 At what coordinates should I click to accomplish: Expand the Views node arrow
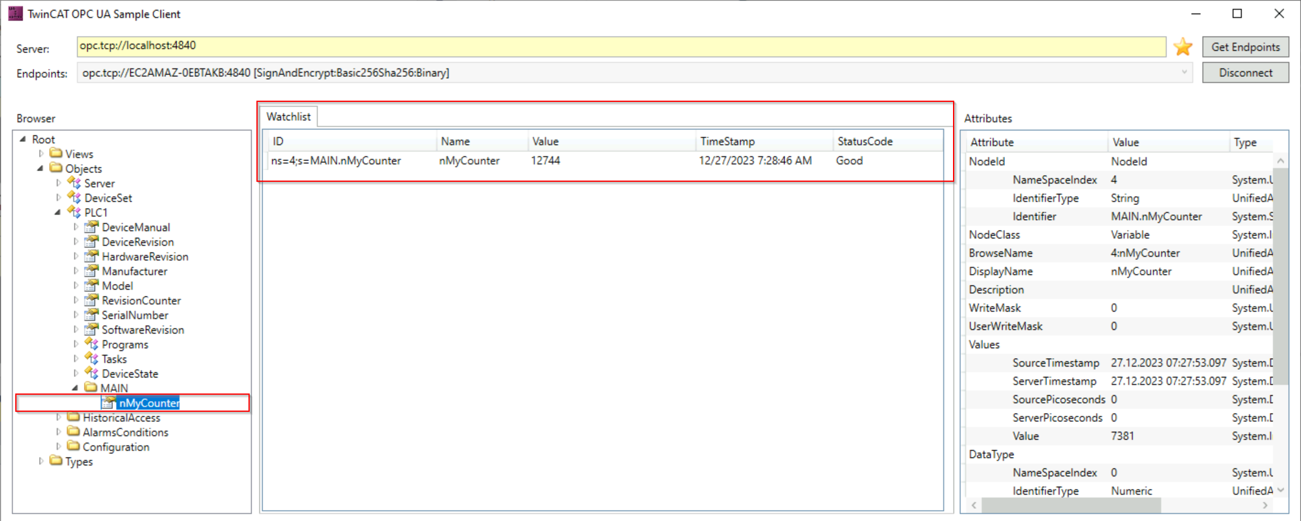(x=42, y=153)
